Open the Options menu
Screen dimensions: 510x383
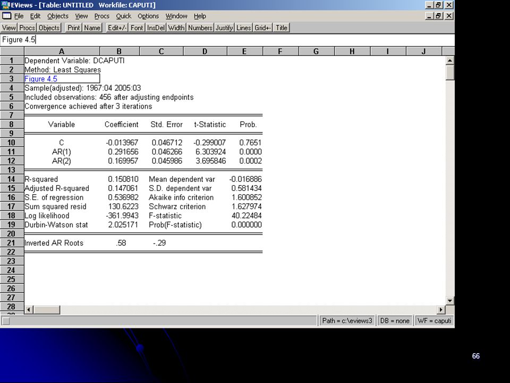click(148, 16)
